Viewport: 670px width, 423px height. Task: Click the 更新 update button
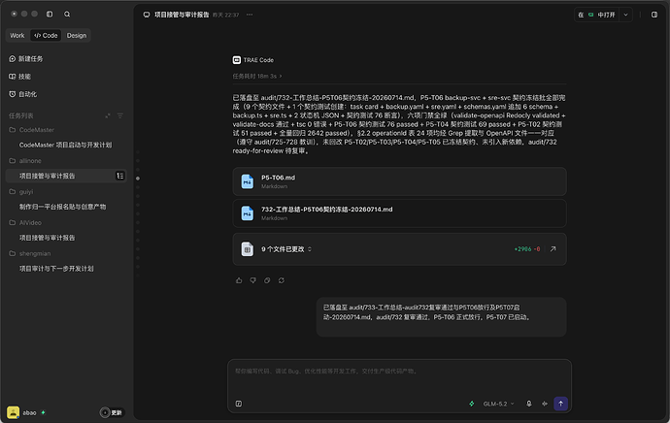coord(112,412)
